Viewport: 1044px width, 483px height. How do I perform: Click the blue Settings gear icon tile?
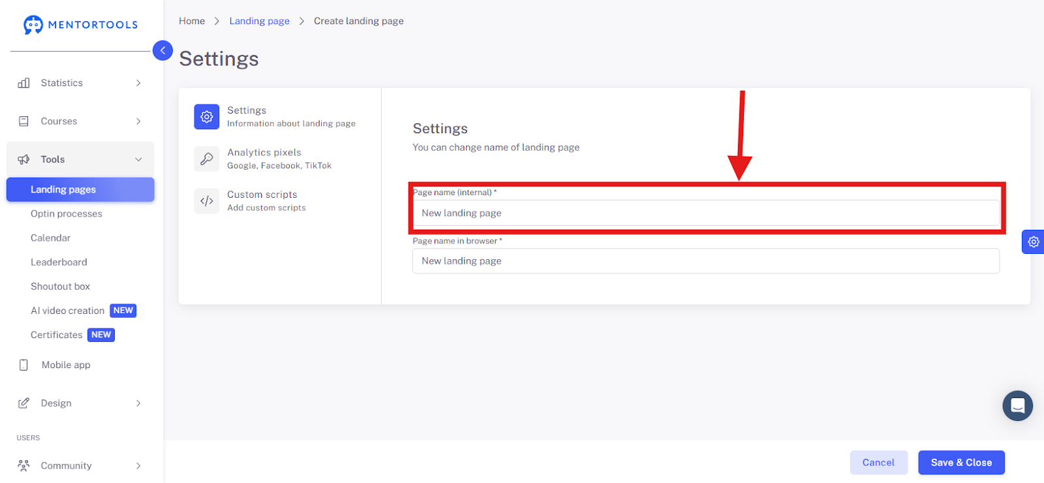(207, 117)
